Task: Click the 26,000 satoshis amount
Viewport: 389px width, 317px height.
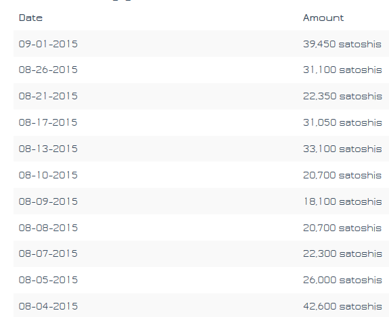Action: coord(342,280)
